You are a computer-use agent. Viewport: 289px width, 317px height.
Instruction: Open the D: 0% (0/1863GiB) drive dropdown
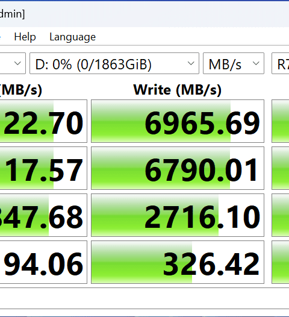tap(114, 63)
